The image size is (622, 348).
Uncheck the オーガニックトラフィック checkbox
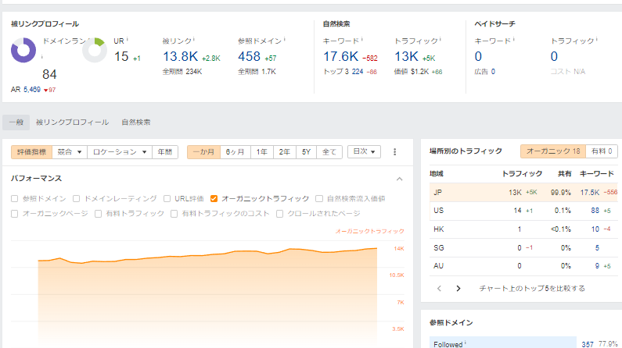coord(214,198)
